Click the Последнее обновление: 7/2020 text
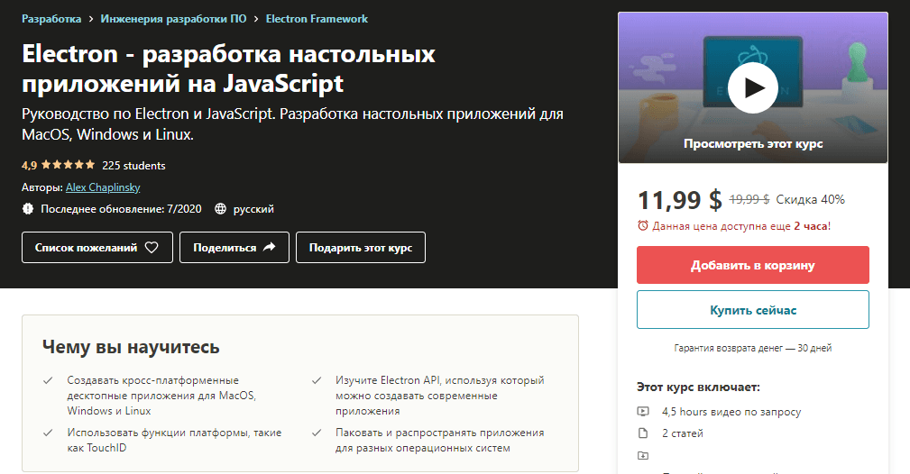 (121, 209)
